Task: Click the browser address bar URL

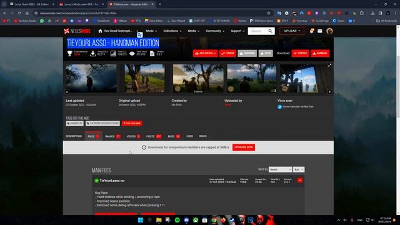Action: [x=77, y=13]
